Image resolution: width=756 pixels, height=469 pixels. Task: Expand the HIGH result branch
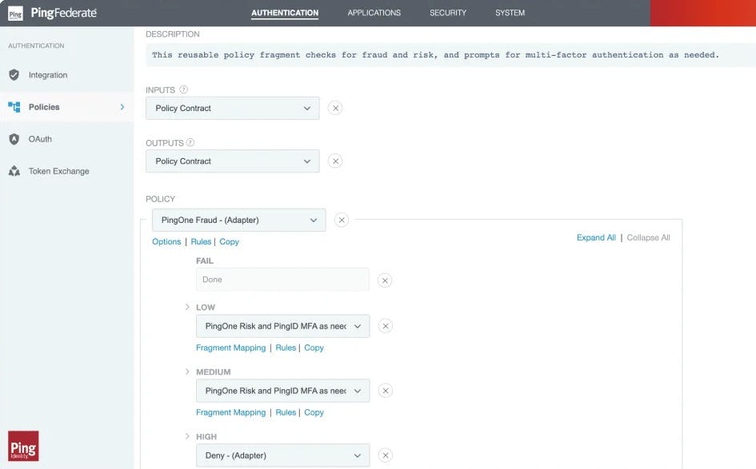tap(187, 436)
